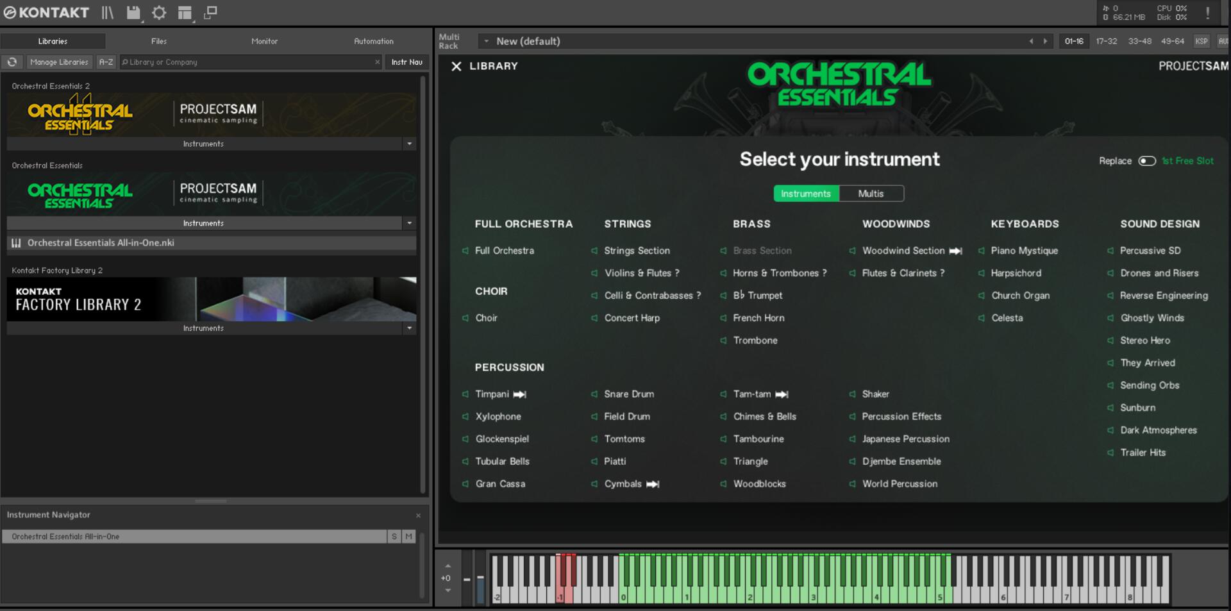Click the arrow icon next to Cymbals
Viewport: 1231px width, 611px height.
coord(653,484)
